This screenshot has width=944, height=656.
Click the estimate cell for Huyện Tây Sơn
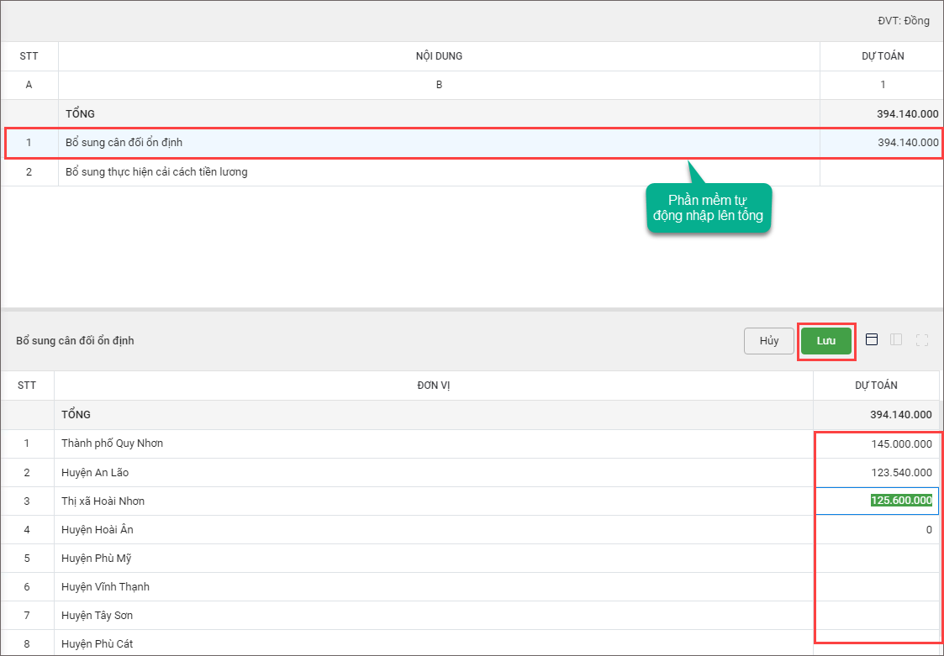(876, 615)
